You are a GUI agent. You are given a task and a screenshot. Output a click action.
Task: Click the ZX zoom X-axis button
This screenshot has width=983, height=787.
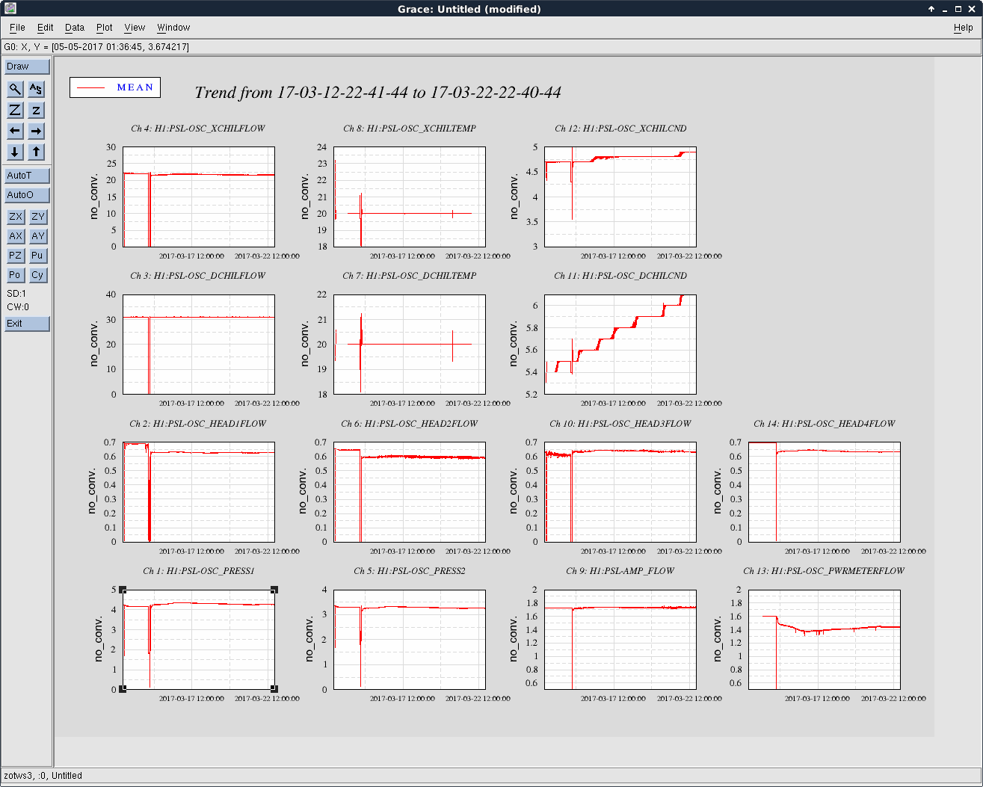[16, 217]
